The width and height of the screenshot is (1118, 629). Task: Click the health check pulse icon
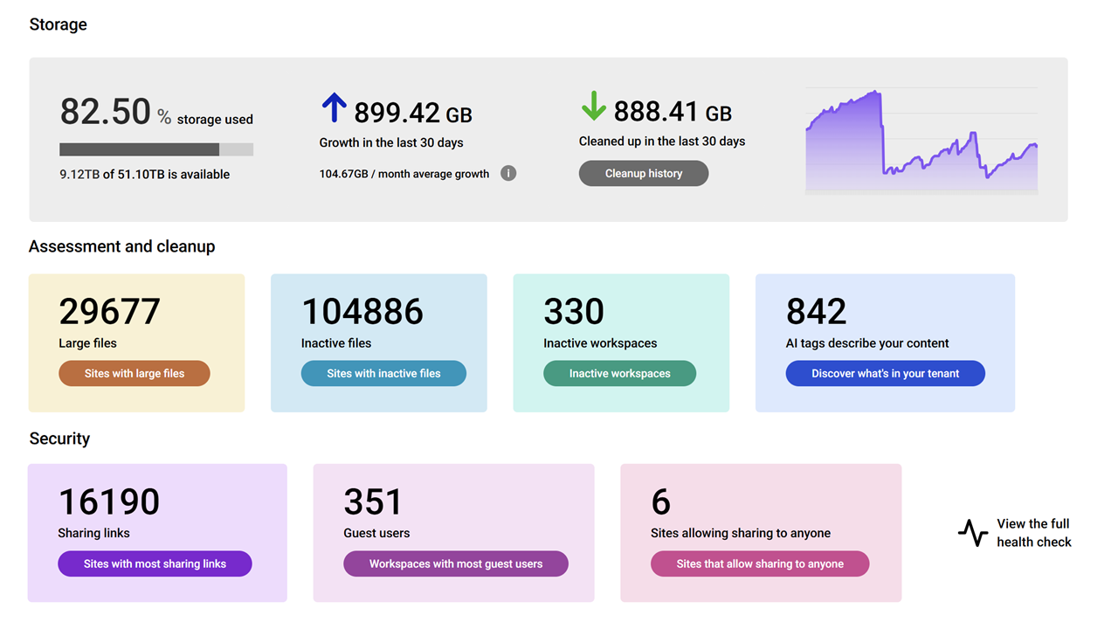click(972, 532)
